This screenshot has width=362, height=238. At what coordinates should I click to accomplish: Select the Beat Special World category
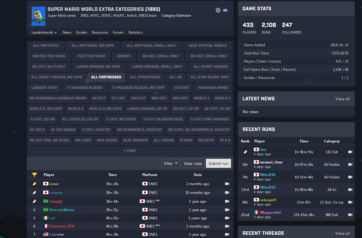coord(208,46)
